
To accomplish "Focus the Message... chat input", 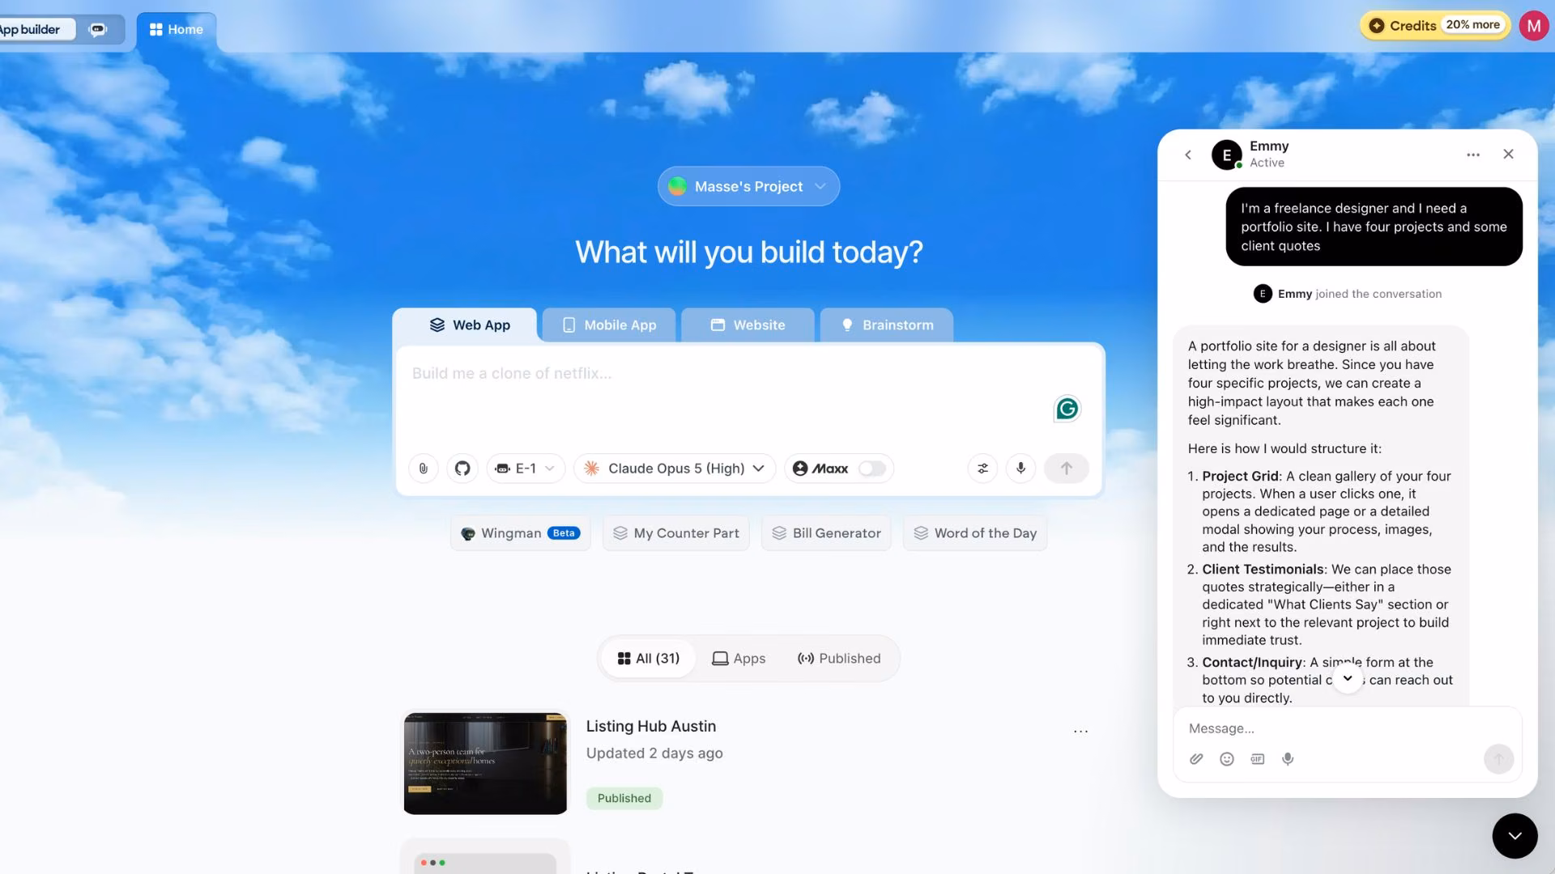I will (1348, 728).
